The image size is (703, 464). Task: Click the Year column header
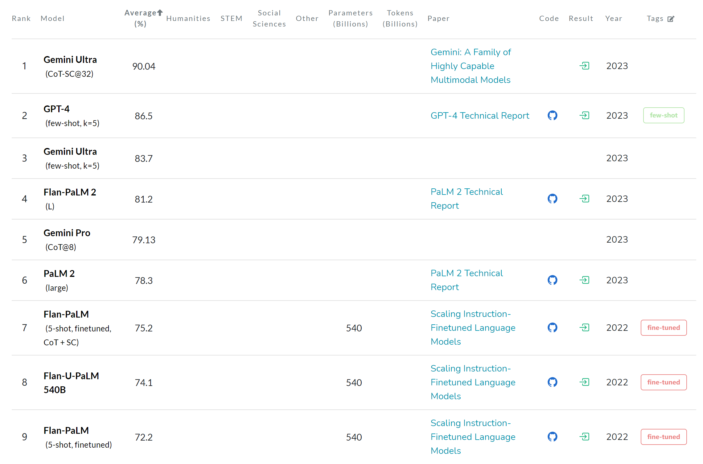pos(613,18)
